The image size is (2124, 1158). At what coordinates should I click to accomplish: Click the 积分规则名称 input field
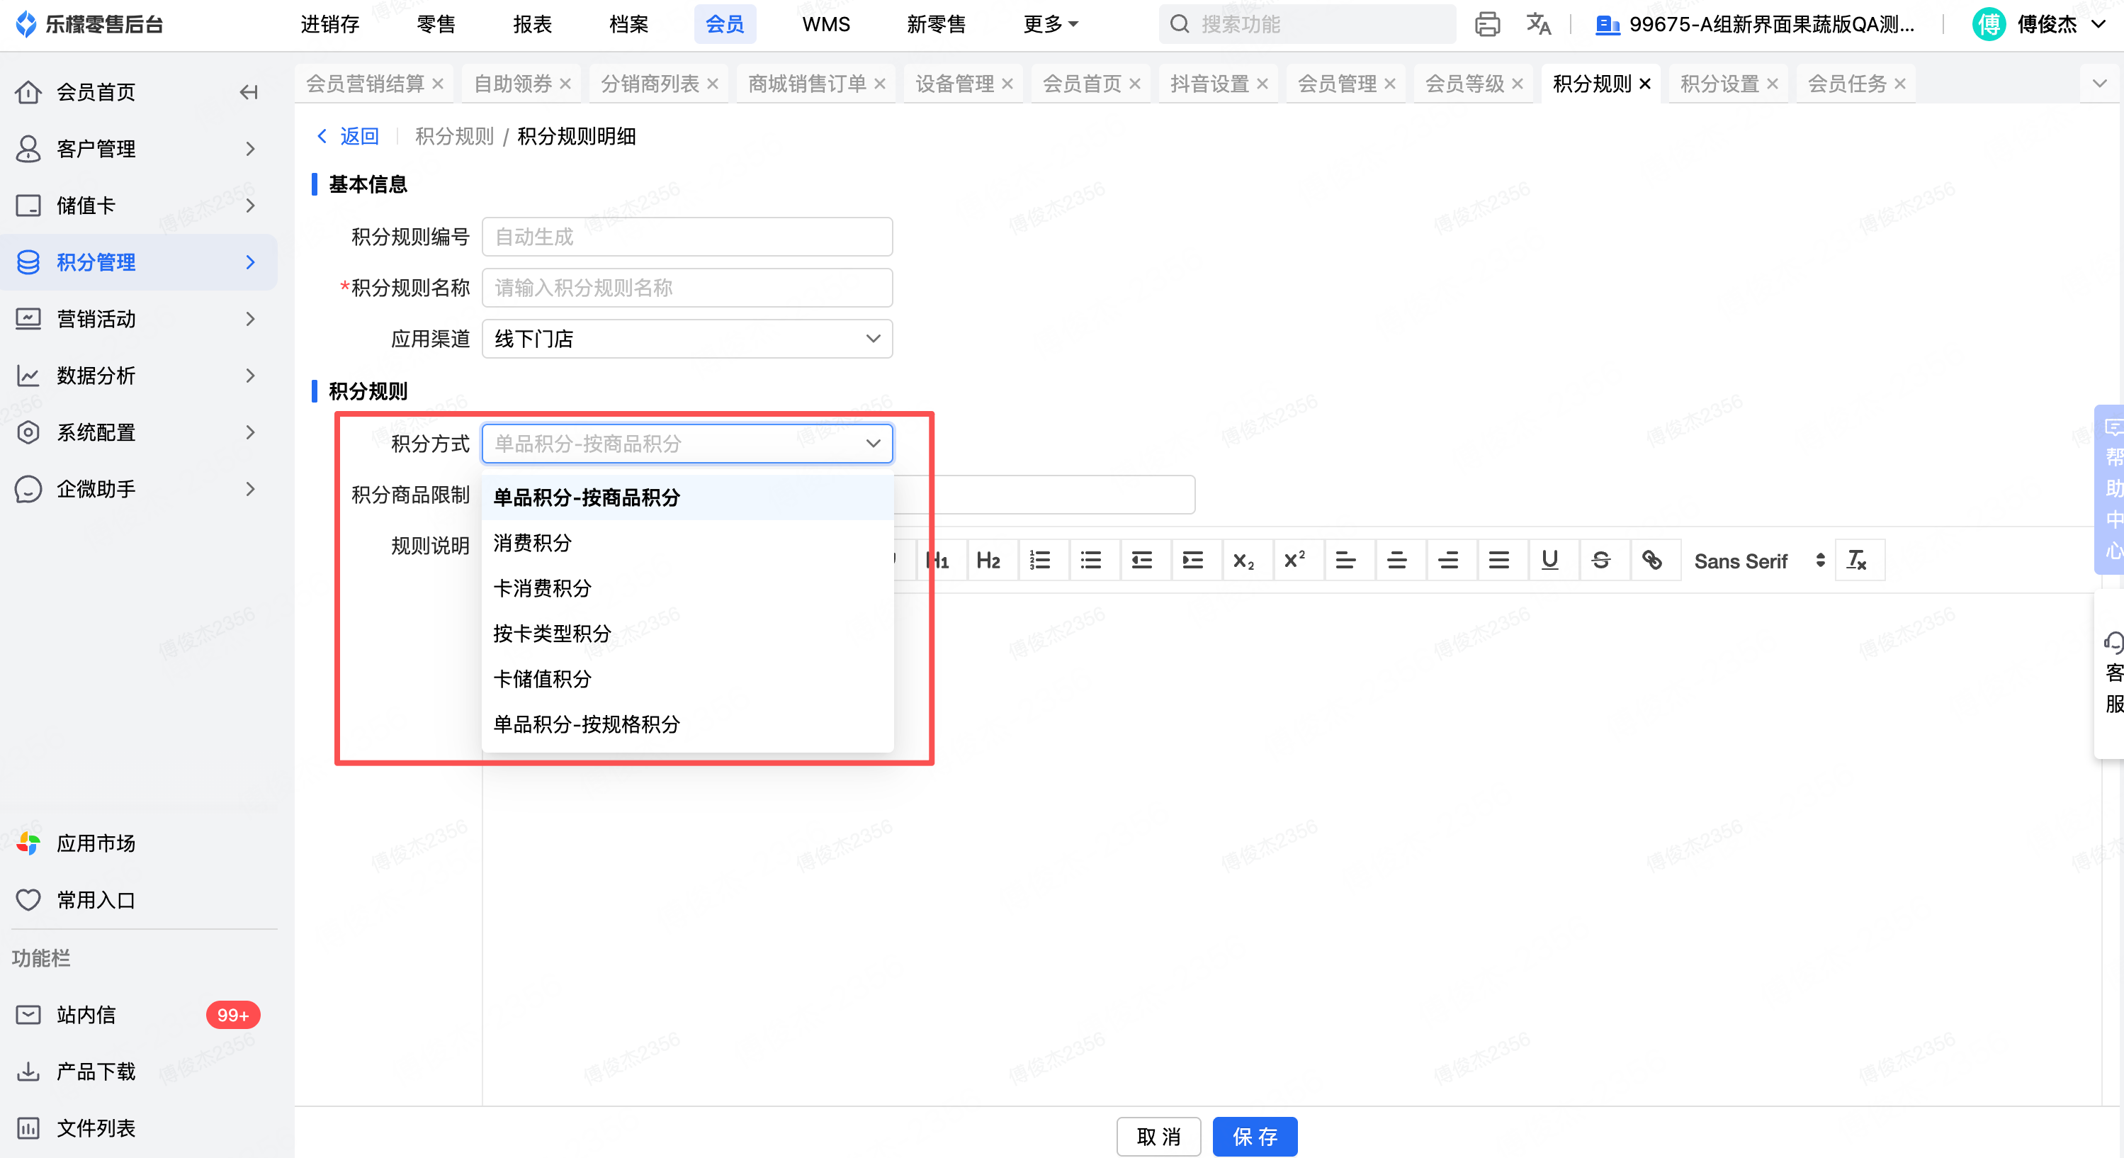pos(686,288)
